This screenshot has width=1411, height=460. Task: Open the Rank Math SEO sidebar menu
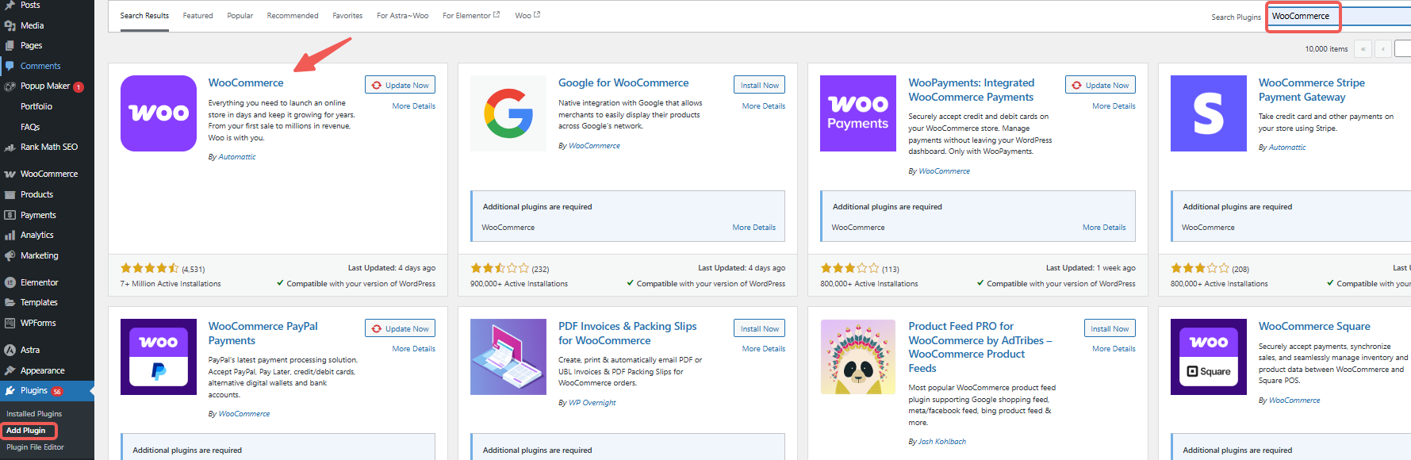(x=48, y=148)
